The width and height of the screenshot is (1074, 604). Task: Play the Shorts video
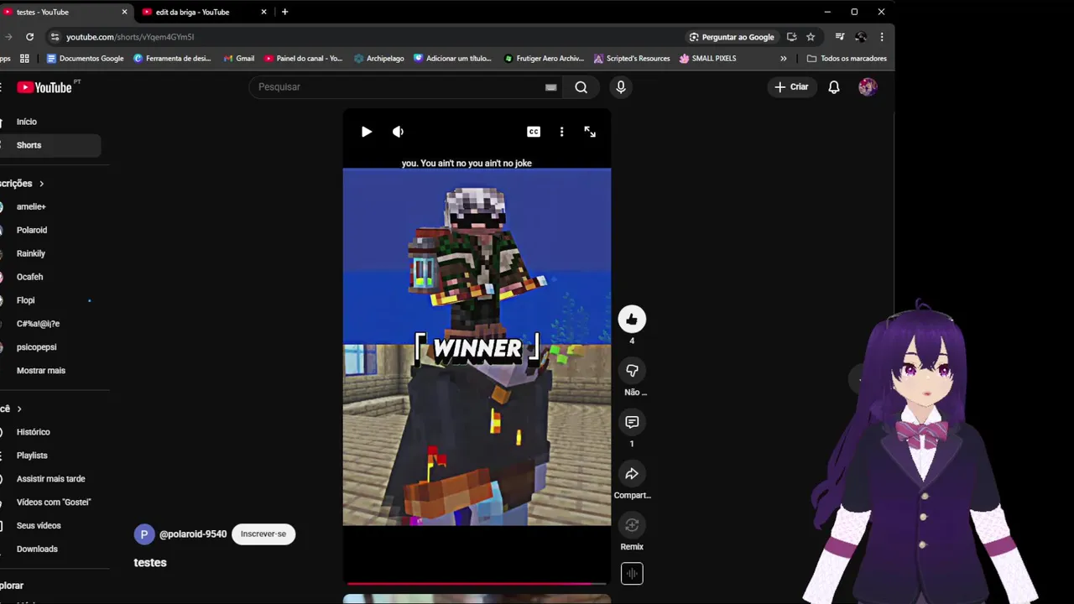[x=367, y=132]
